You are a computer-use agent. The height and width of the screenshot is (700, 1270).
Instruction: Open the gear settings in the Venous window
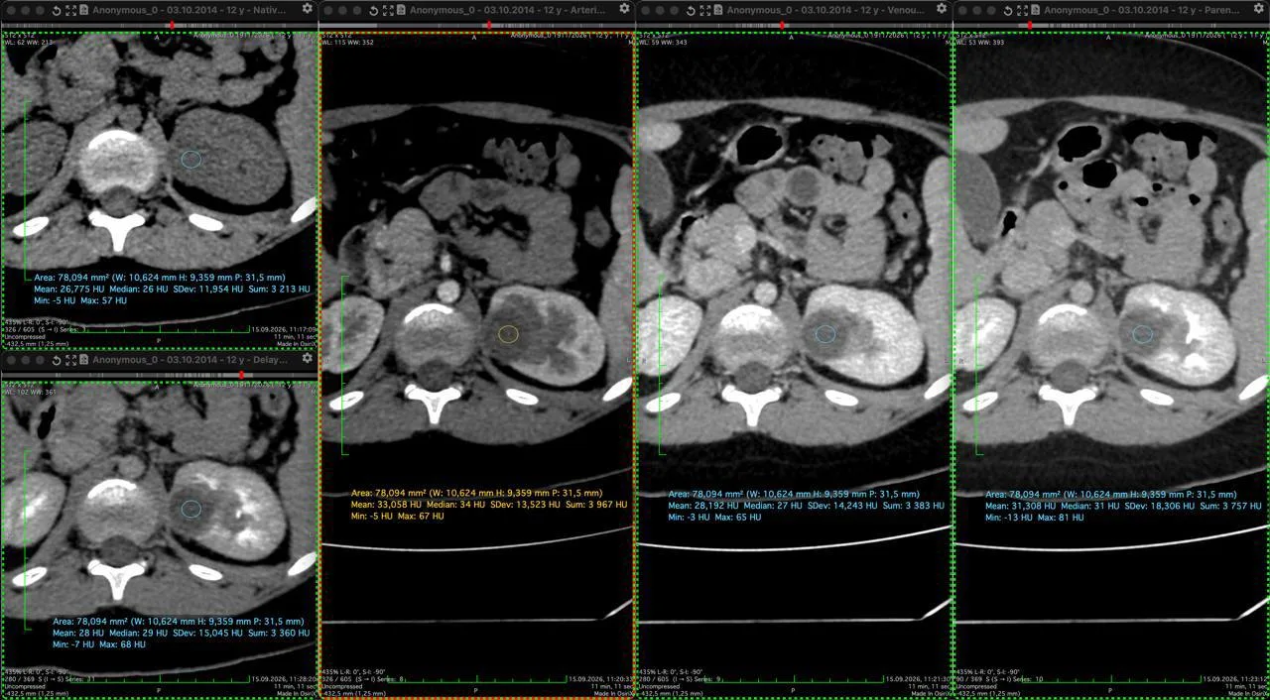coord(942,9)
